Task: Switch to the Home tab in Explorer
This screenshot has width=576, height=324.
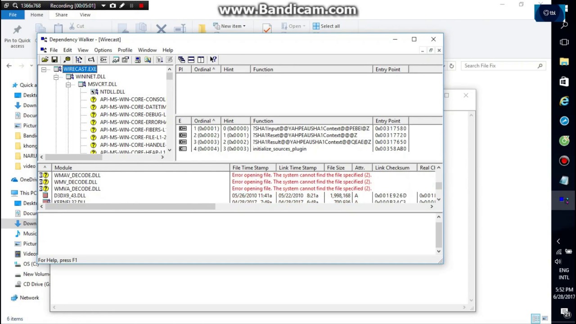Action: (37, 15)
